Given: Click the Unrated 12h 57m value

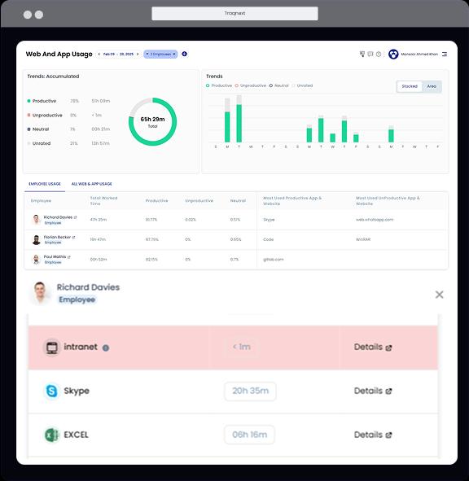Looking at the screenshot, I should point(100,143).
